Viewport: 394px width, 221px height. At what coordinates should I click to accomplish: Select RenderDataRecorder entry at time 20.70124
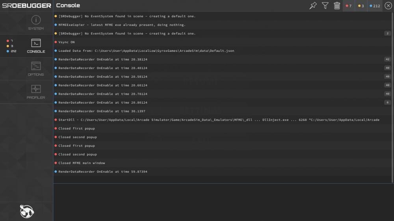222,94
